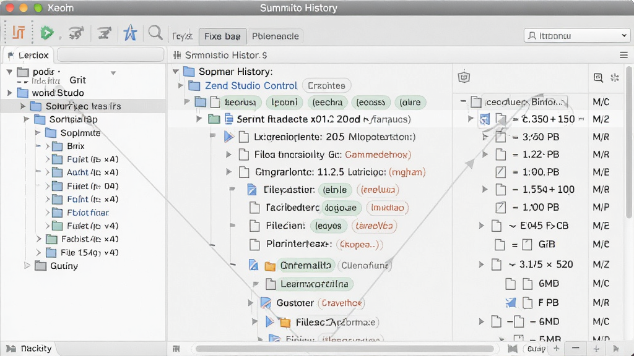Click the orange folder icon beside Gnfemalita
Screen dimensions: 634x356
pos(270,266)
